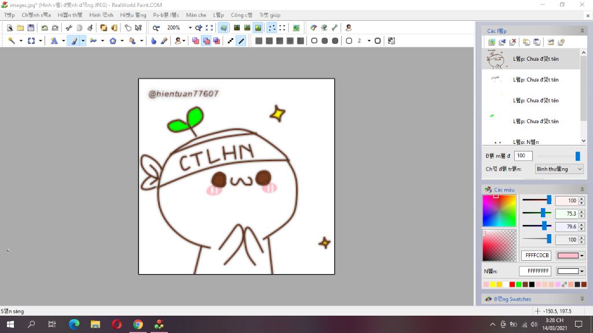Enable the first blending mode toggle

[x=196, y=41]
